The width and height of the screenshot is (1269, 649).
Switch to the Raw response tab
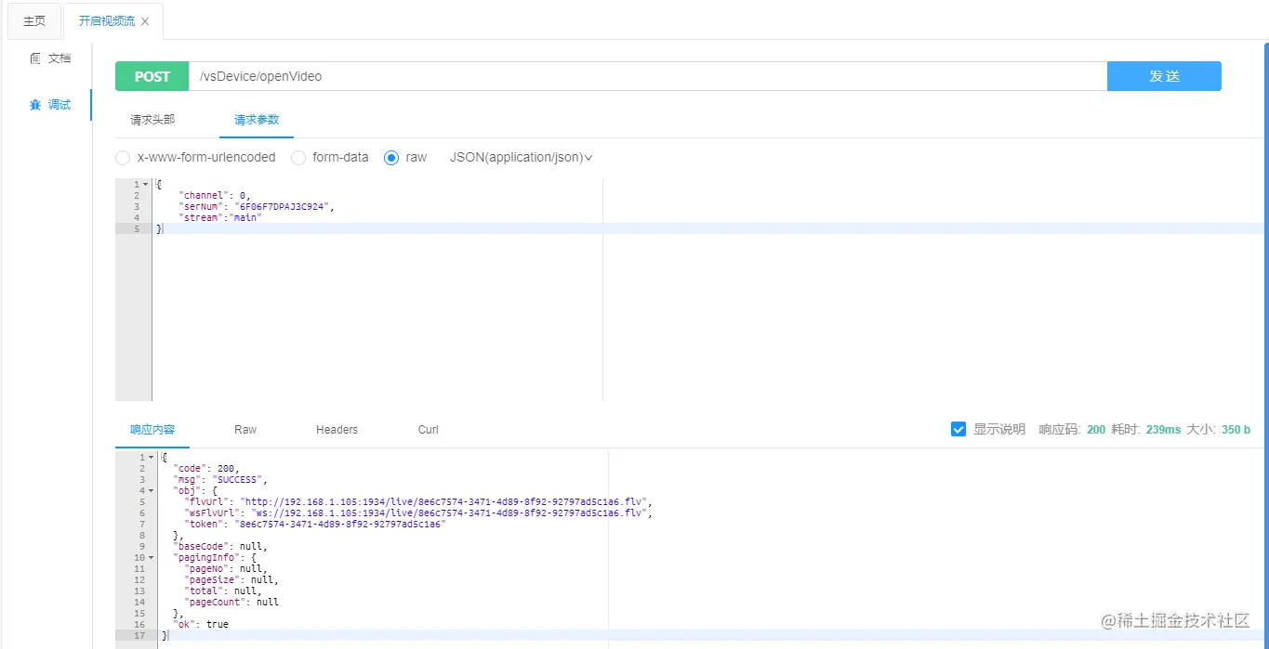coord(245,430)
